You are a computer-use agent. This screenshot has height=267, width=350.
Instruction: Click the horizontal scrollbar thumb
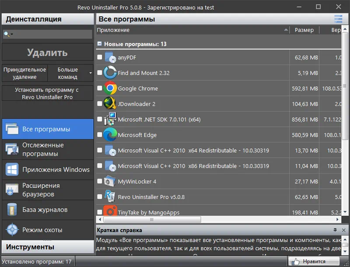click(x=152, y=219)
